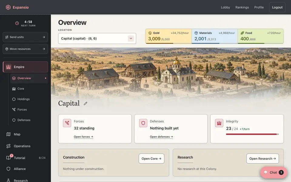Image resolution: width=291 pixels, height=182 pixels.
Task: Click the Send units button
Action: click(25, 37)
